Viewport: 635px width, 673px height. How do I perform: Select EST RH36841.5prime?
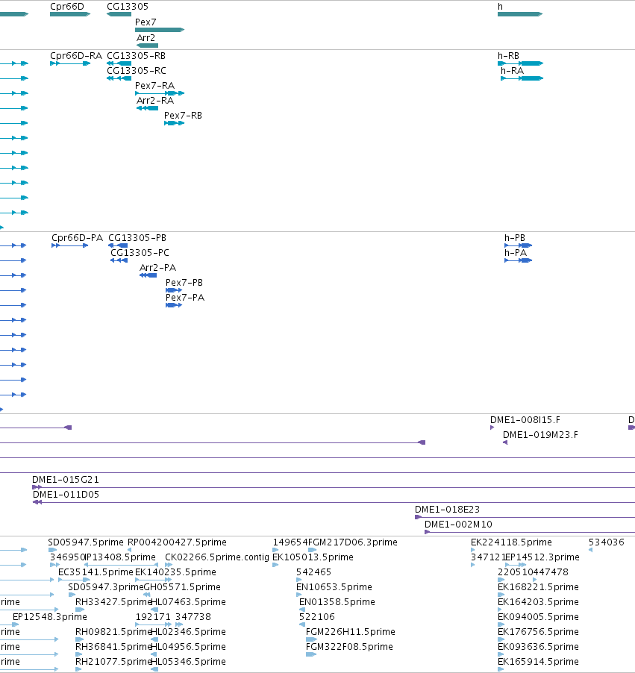click(x=78, y=654)
